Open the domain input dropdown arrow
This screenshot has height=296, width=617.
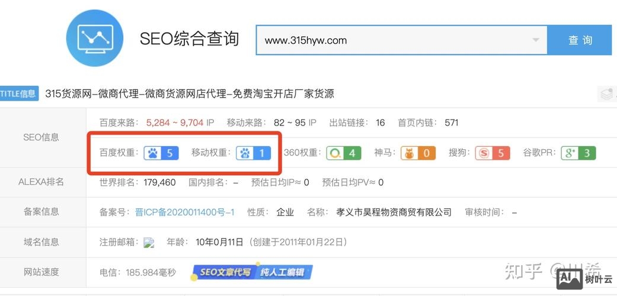click(536, 40)
